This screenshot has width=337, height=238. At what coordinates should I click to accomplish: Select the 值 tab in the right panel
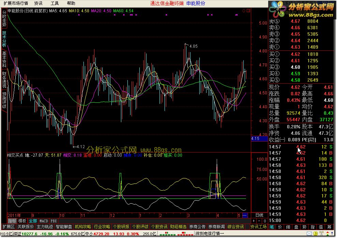(321, 227)
